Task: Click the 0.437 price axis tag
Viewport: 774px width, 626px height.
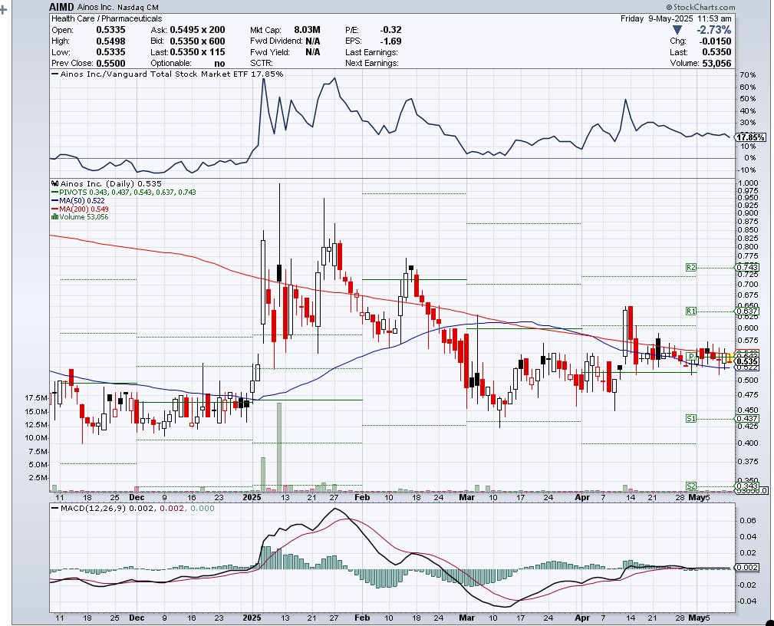Action: click(x=747, y=419)
